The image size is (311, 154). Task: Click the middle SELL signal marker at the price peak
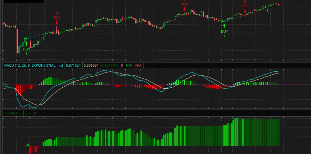click(x=185, y=5)
